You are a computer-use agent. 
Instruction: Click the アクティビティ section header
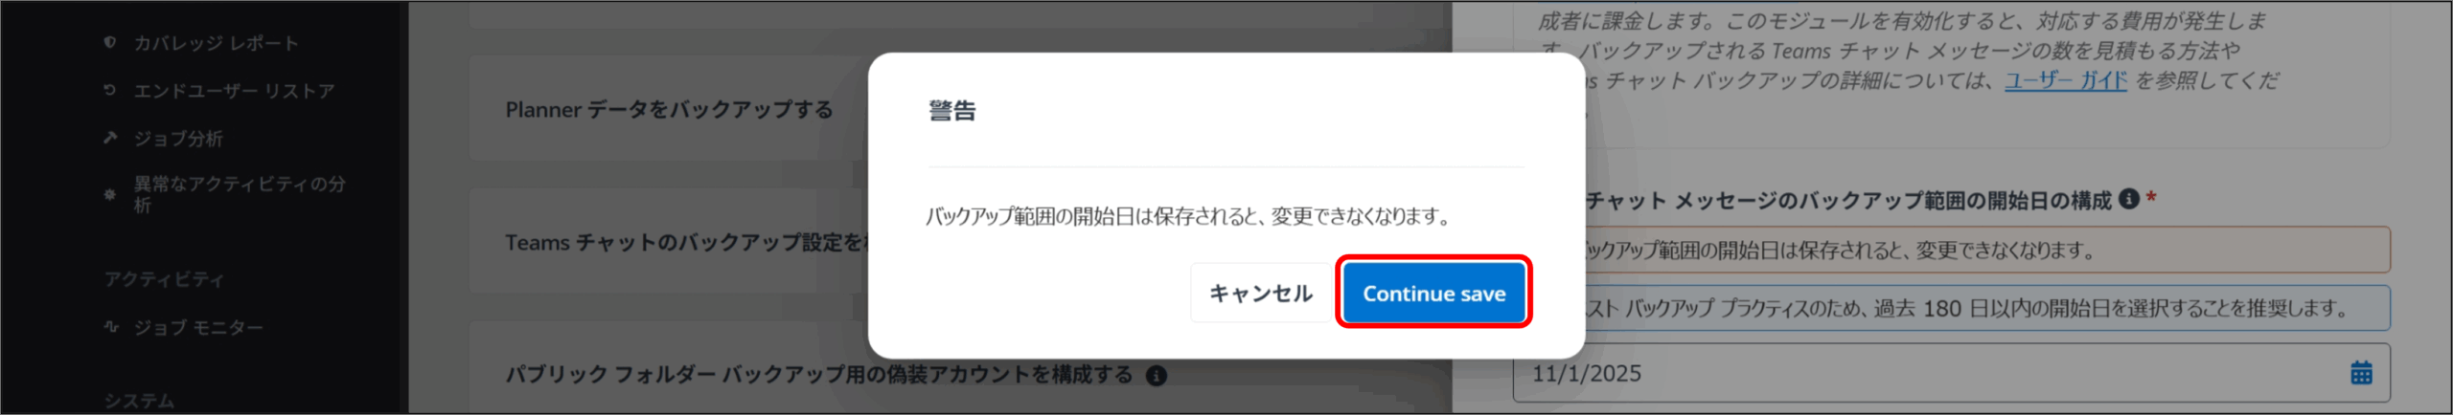(164, 279)
